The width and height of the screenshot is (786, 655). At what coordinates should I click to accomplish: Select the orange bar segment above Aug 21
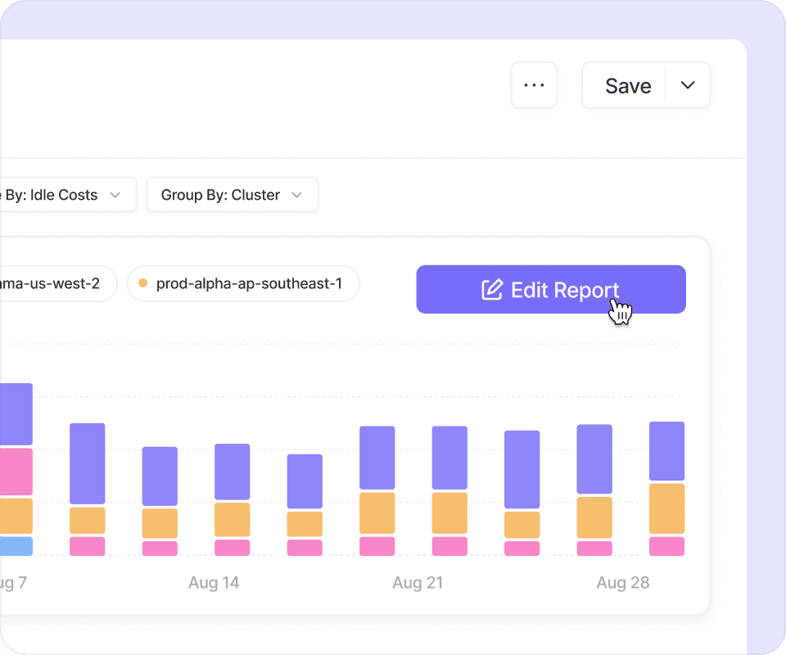click(449, 513)
